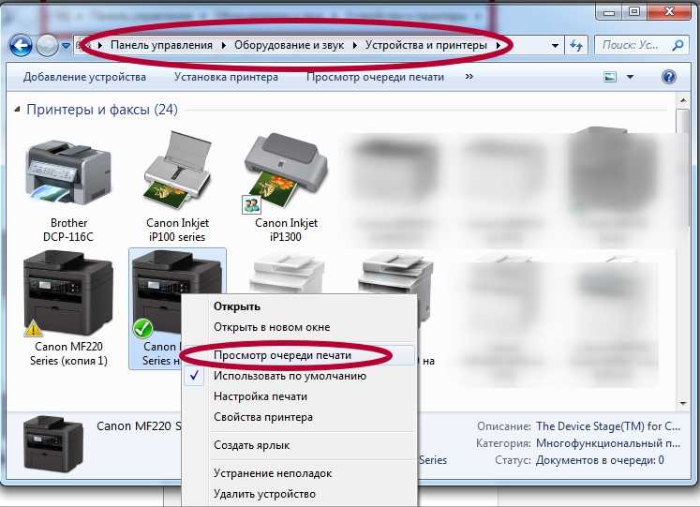Click Оборудование и звук breadcrumb
Viewport: 700px width, 507px height.
point(289,45)
